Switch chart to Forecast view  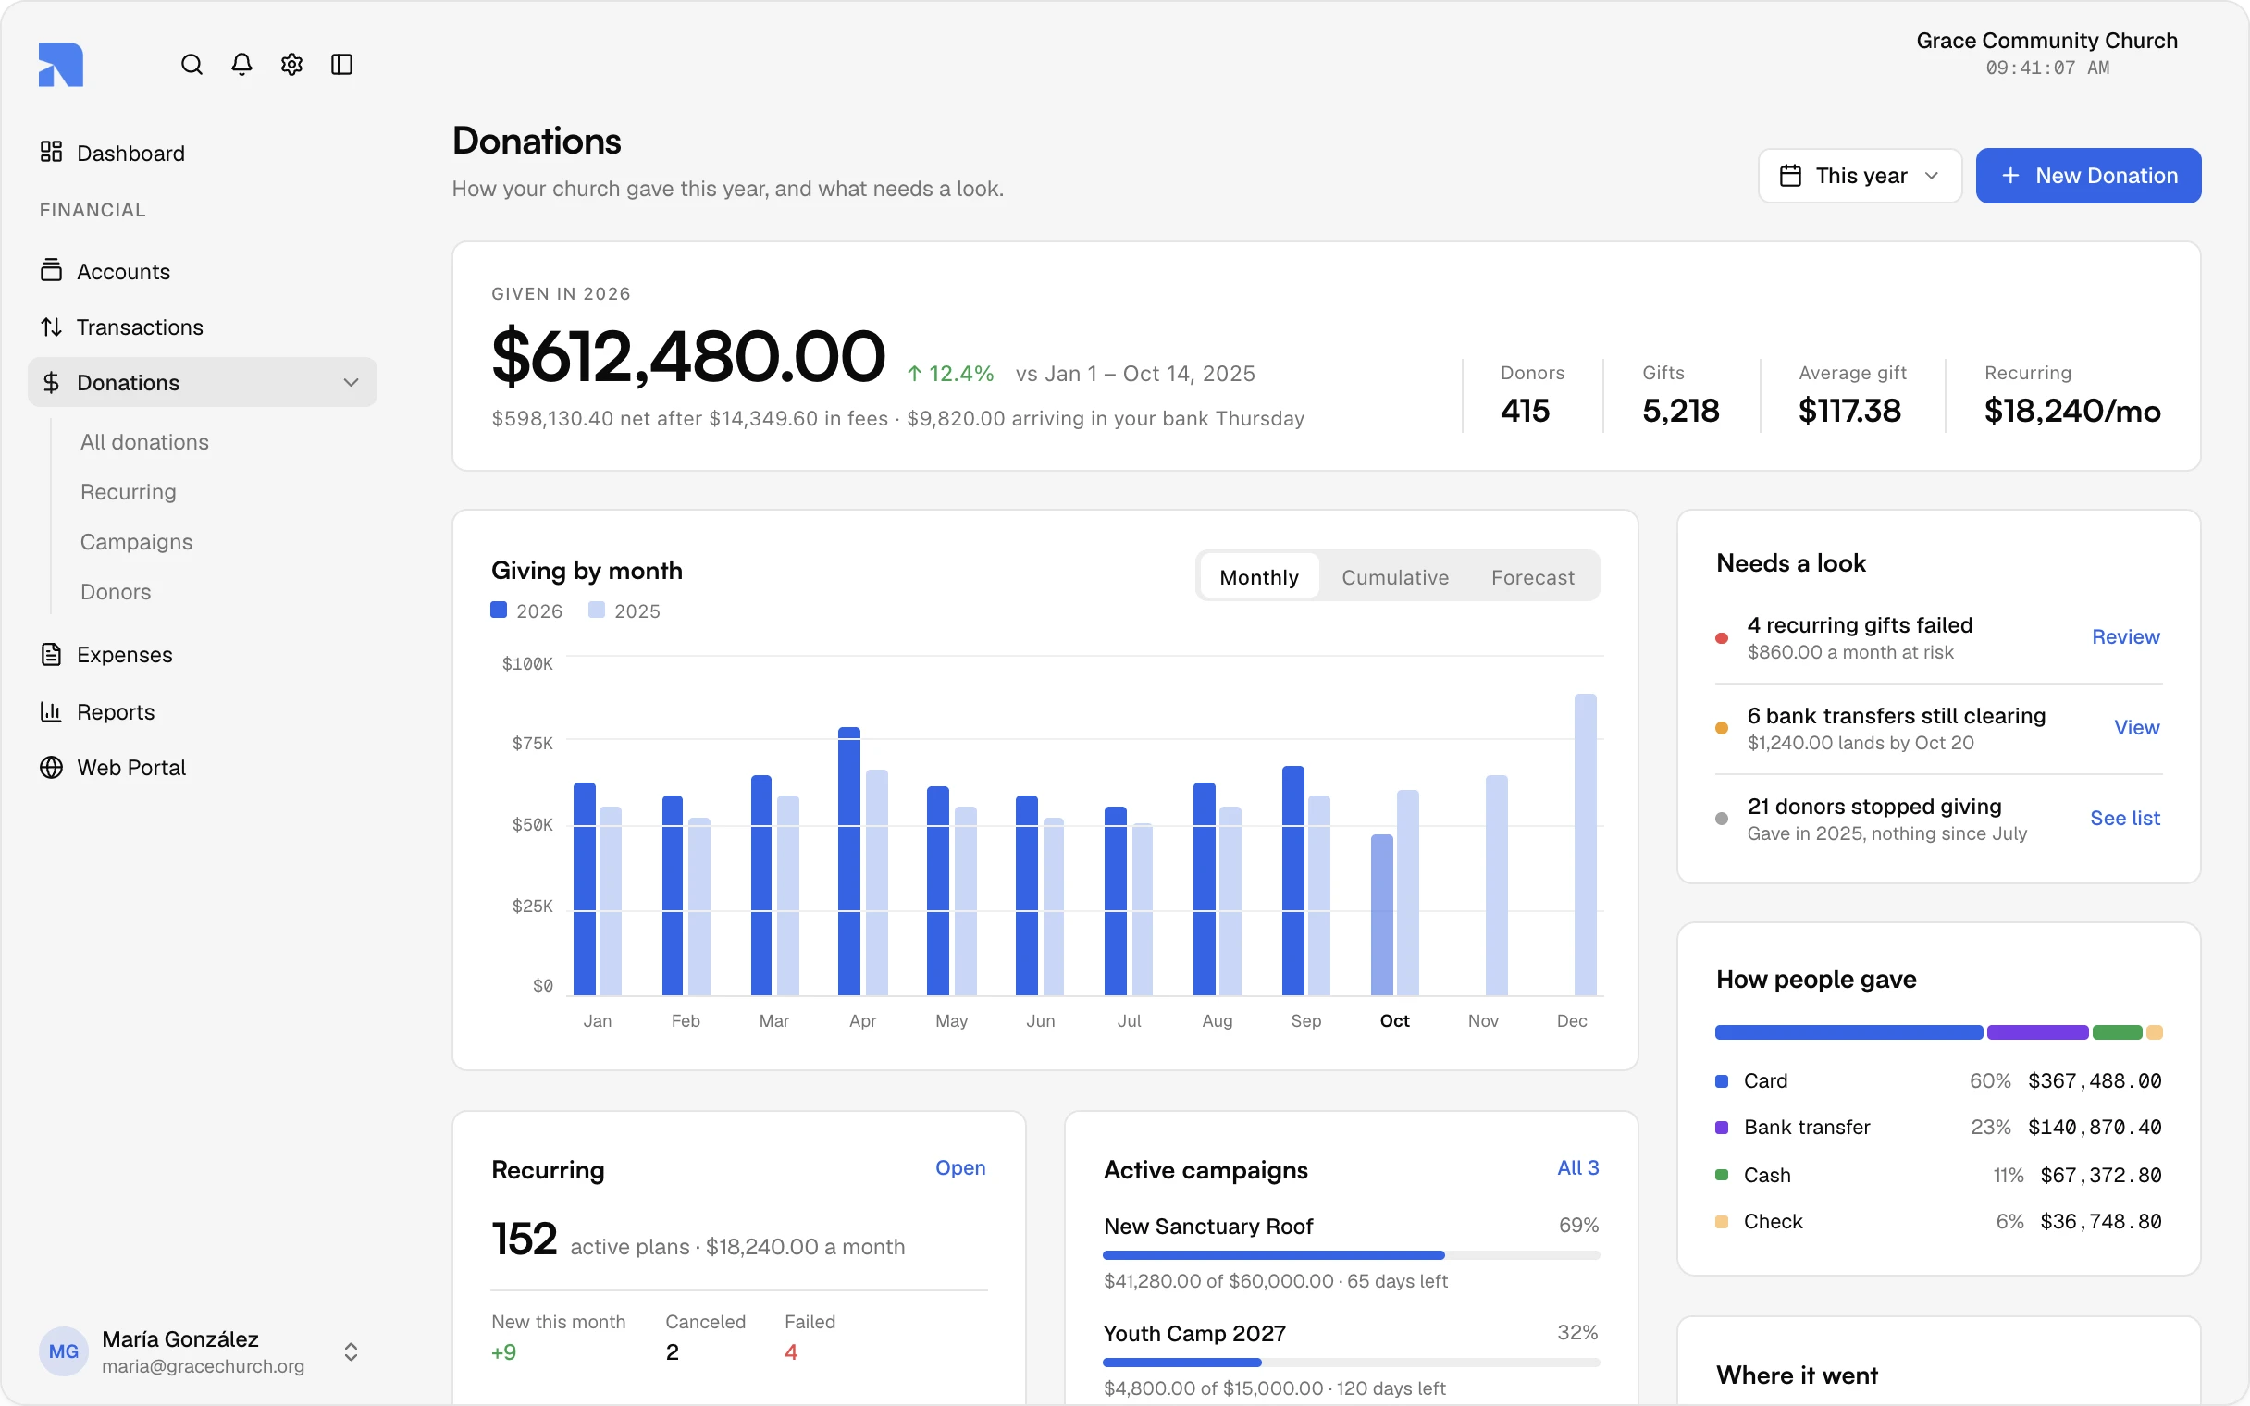pyautogui.click(x=1532, y=576)
